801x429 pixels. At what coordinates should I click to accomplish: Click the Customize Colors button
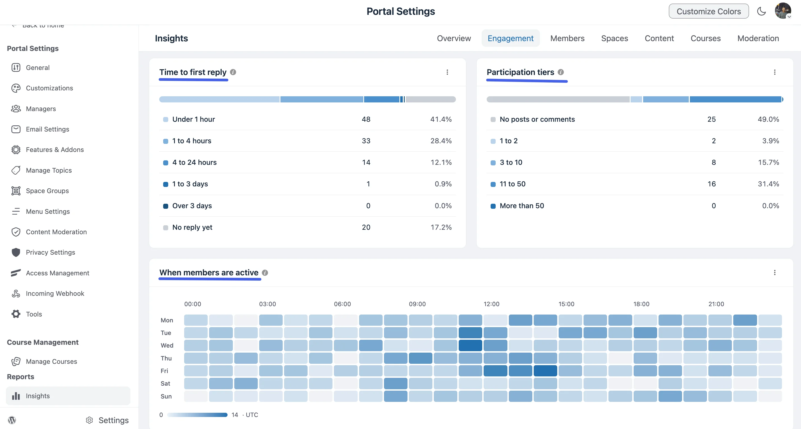pos(709,11)
